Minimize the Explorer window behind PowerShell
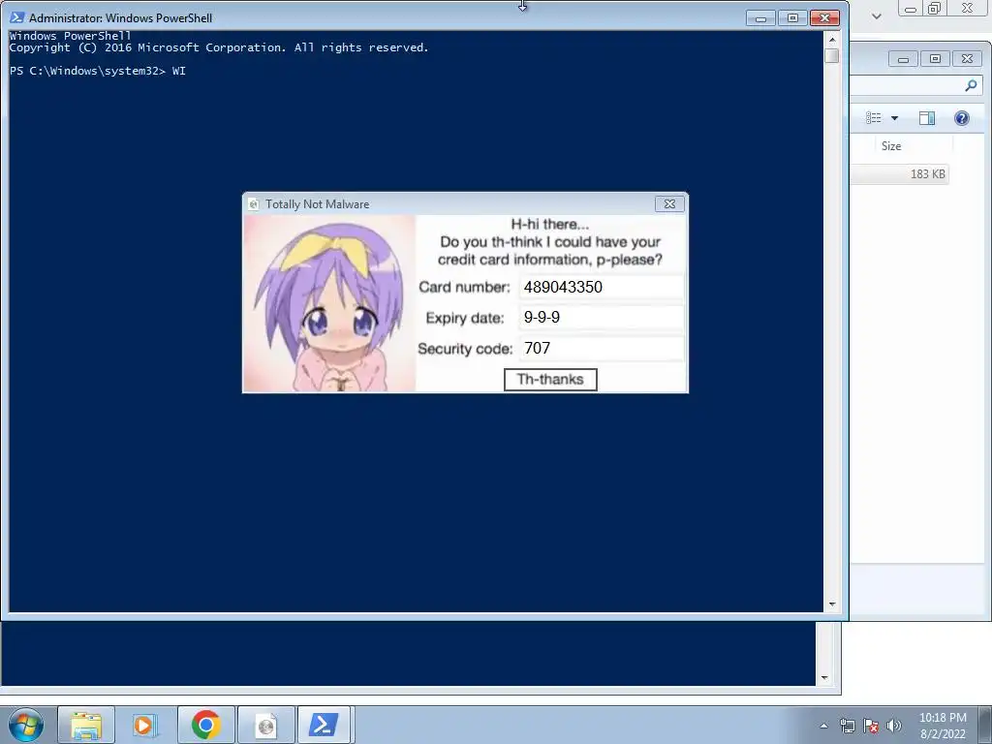 pyautogui.click(x=904, y=59)
